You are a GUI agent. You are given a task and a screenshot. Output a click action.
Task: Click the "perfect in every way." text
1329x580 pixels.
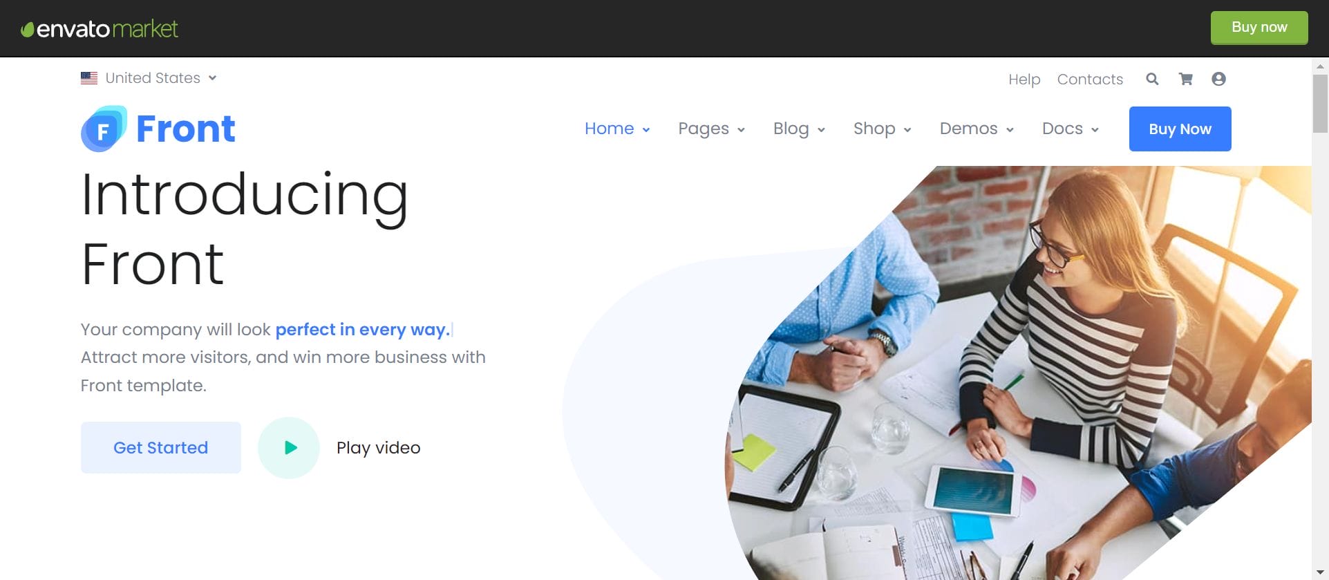[363, 330]
